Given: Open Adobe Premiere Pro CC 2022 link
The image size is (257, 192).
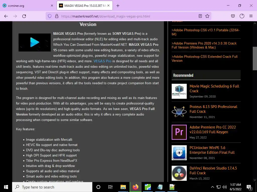Looking at the screenshot, I should pyautogui.click(x=213, y=129).
